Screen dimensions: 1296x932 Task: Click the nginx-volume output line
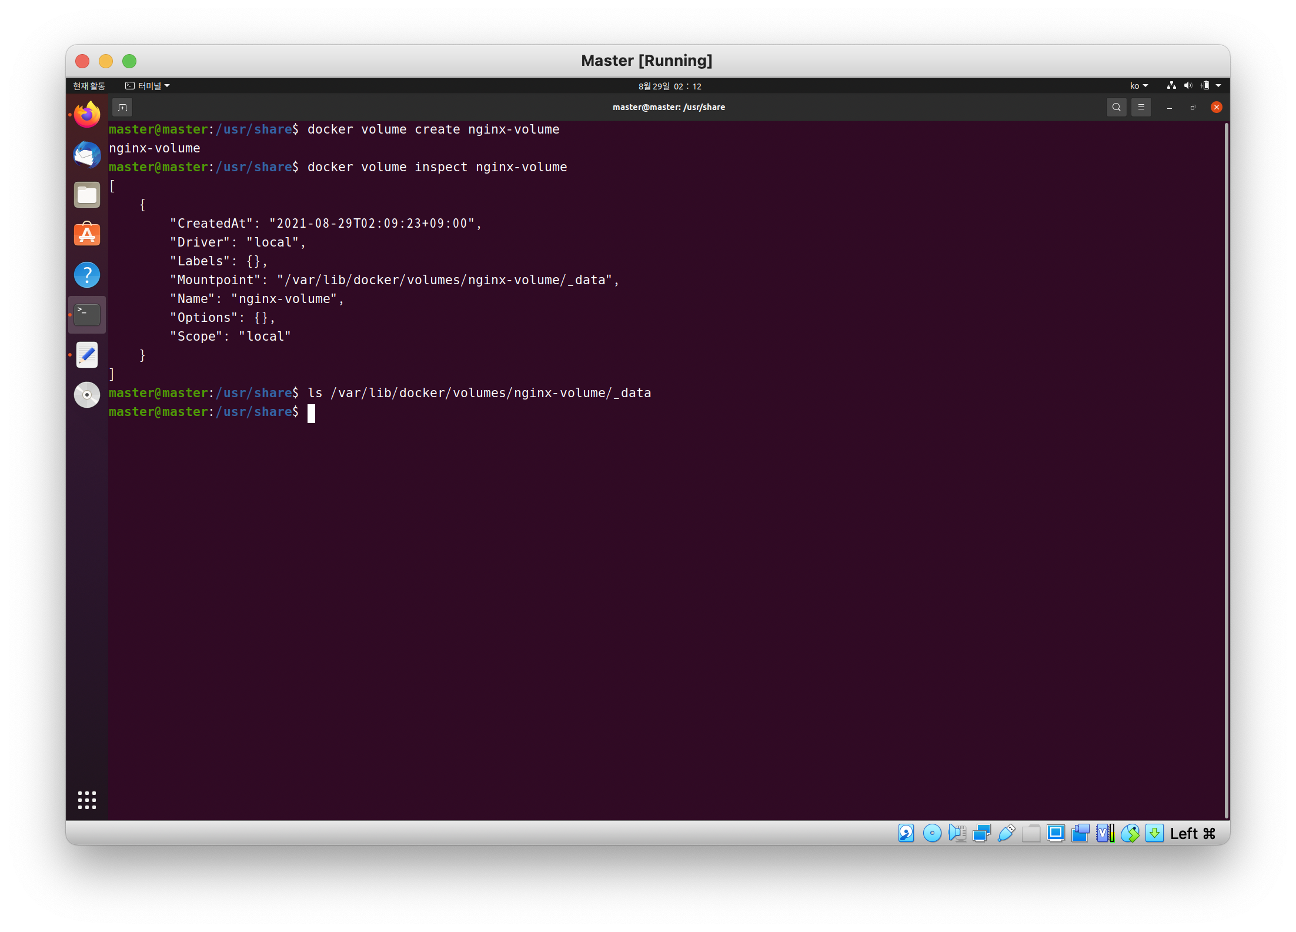pyautogui.click(x=155, y=148)
